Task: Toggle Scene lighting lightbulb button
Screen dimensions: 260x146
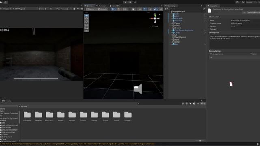Action: point(145,9)
